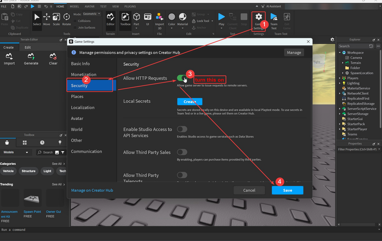
Task: Activate the Scale tool
Action: click(56, 20)
